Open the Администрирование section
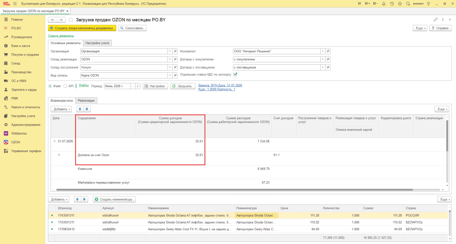This screenshot has width=456, height=244. point(25,125)
